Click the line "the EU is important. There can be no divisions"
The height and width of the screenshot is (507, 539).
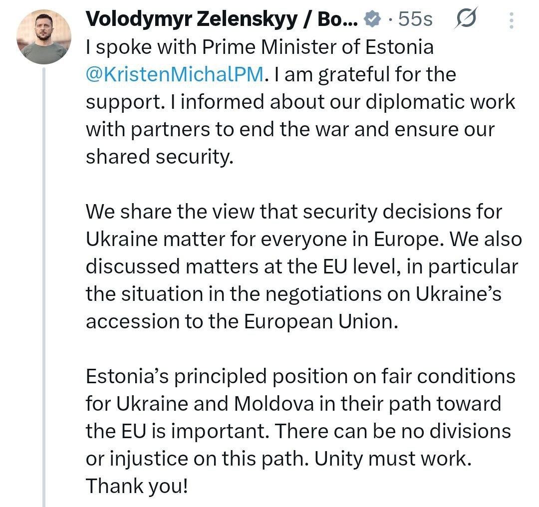tap(298, 431)
